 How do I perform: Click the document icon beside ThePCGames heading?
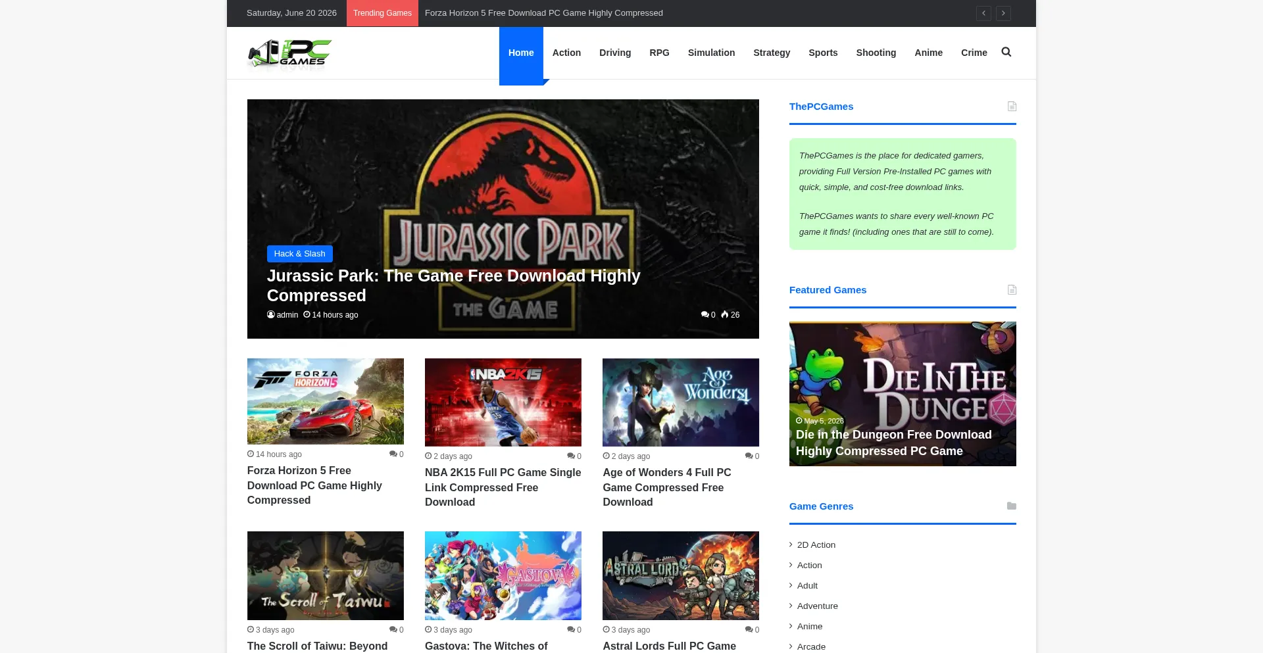(x=1012, y=107)
